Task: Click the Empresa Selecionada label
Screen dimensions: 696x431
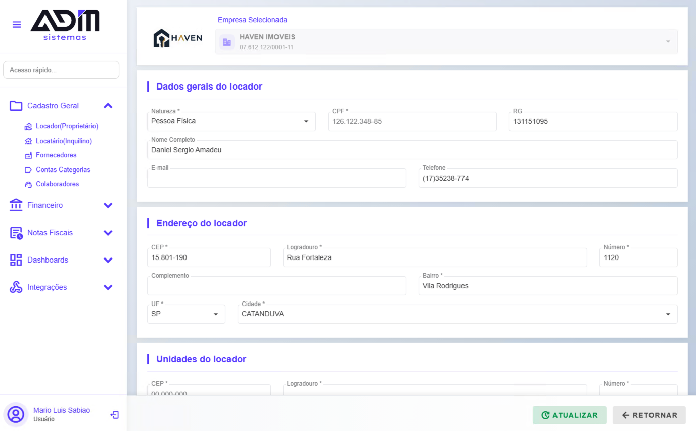Action: pos(252,20)
